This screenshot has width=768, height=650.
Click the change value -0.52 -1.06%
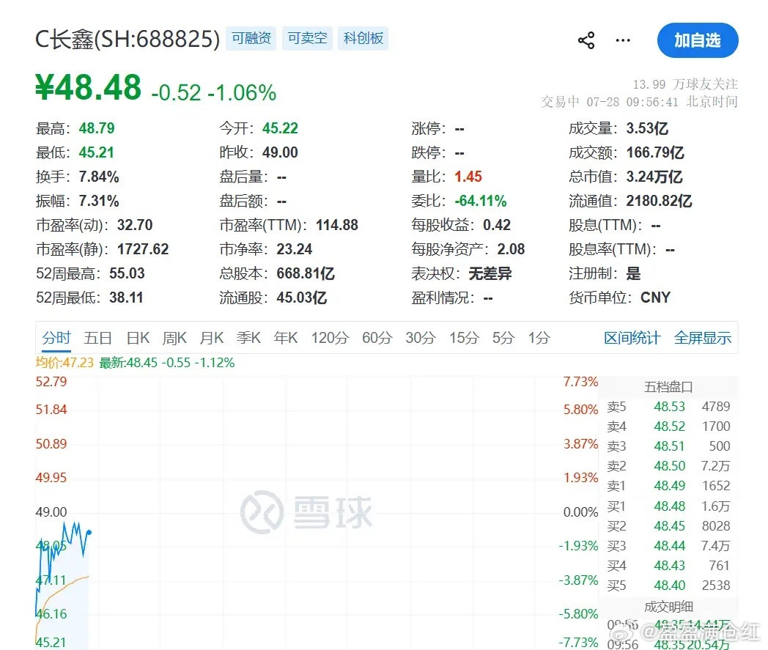tap(213, 92)
